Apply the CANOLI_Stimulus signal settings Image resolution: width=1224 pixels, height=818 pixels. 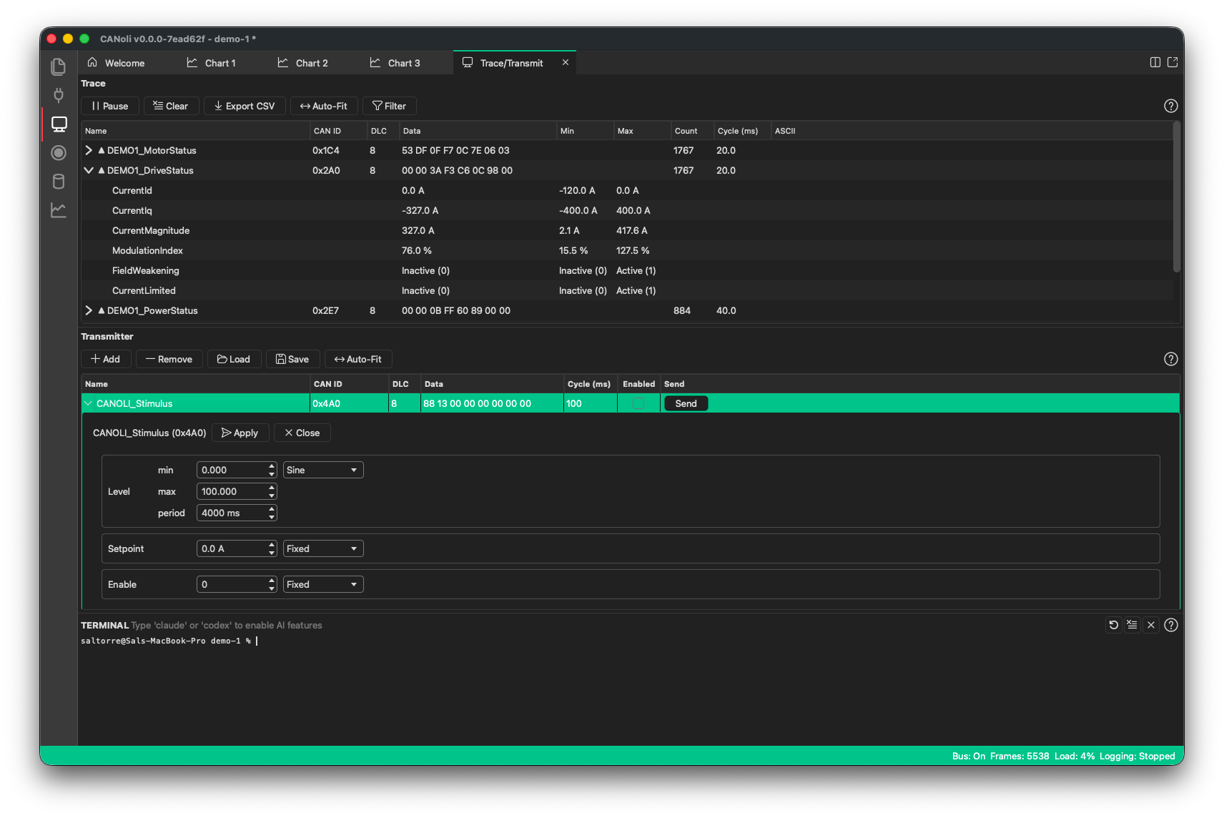point(240,433)
